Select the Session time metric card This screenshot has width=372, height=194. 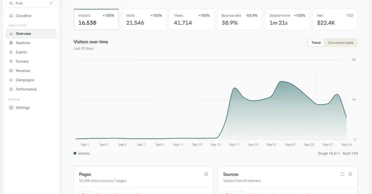[x=287, y=19]
